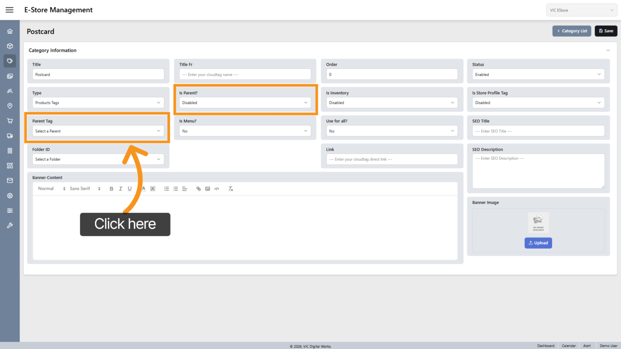Toggle bold formatting in Banner Content
This screenshot has width=621, height=349.
coord(111,189)
